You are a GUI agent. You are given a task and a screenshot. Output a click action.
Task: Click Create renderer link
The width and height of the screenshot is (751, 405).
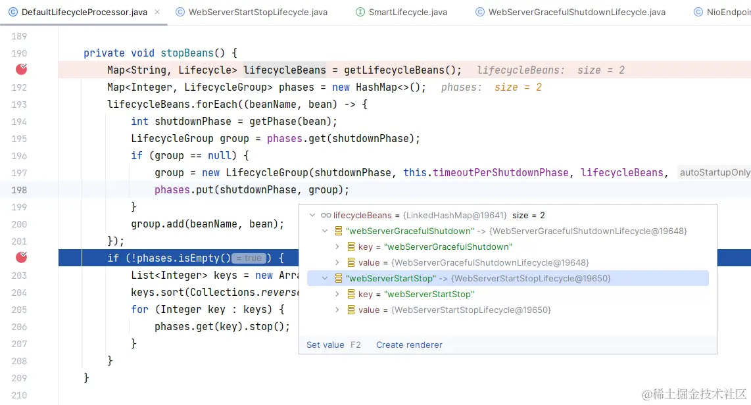409,345
